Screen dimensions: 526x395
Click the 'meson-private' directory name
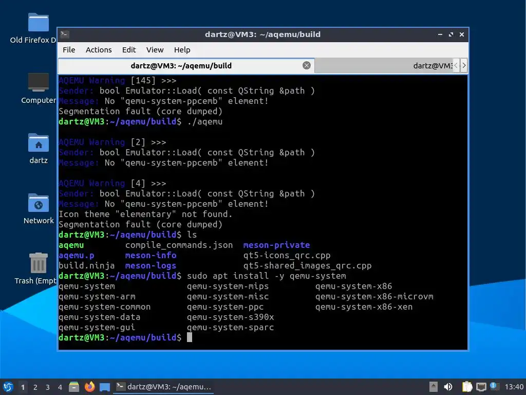coord(277,245)
